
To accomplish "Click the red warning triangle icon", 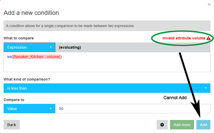I will [x=208, y=38].
